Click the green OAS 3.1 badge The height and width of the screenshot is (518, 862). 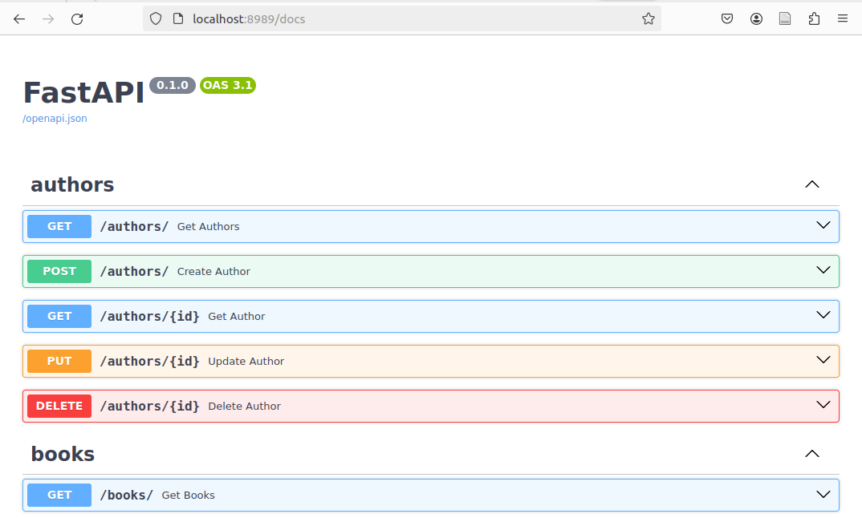(x=227, y=85)
